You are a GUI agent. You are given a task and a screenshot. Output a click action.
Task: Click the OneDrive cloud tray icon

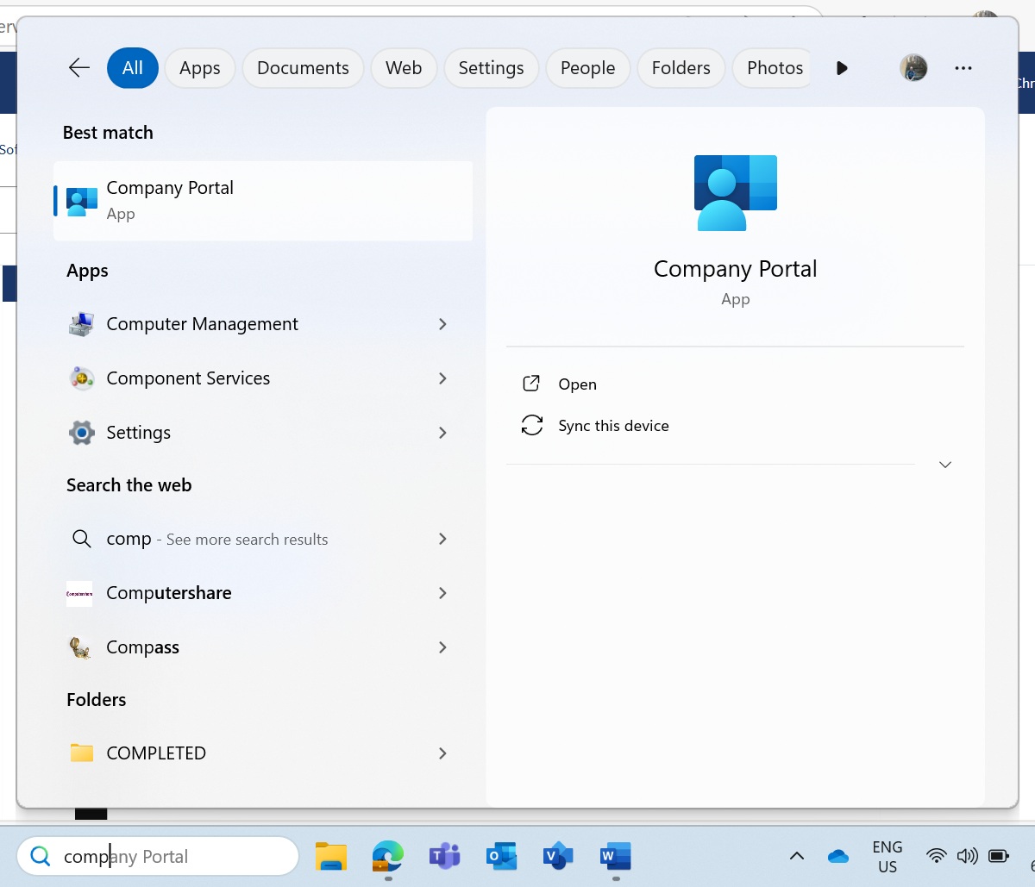tap(837, 856)
